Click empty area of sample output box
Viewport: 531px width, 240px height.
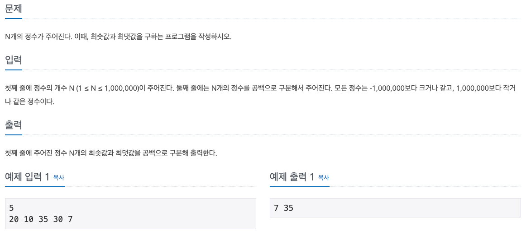[407, 208]
